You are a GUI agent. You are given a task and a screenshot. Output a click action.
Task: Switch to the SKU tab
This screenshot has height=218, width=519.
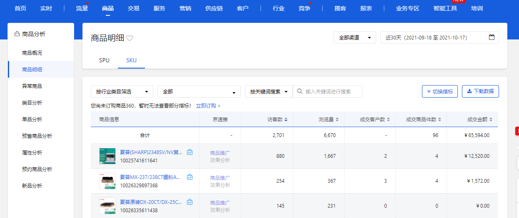point(132,60)
